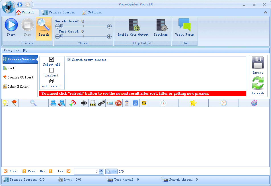Click the Proxy list [0] header bar
Screen dimensions: 271x186
point(135,50)
